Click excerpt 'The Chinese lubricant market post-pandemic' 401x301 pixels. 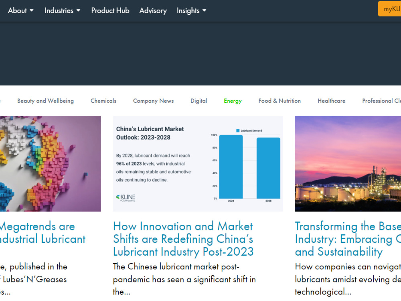click(x=184, y=279)
